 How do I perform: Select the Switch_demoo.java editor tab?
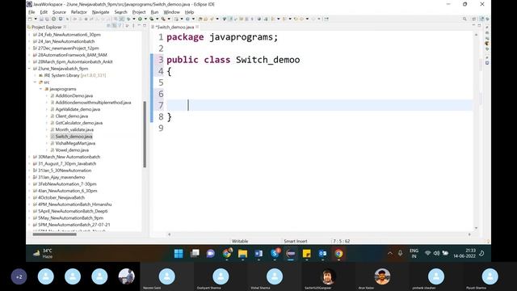click(x=174, y=27)
